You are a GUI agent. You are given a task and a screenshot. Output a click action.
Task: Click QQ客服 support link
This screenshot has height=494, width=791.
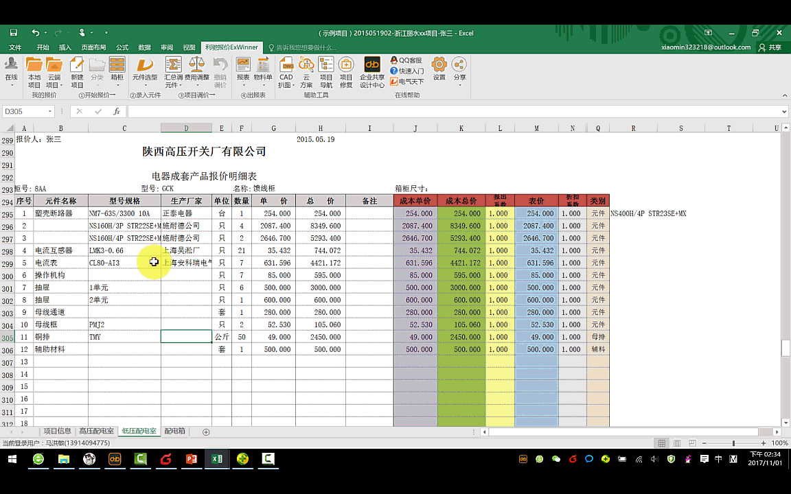(406, 60)
